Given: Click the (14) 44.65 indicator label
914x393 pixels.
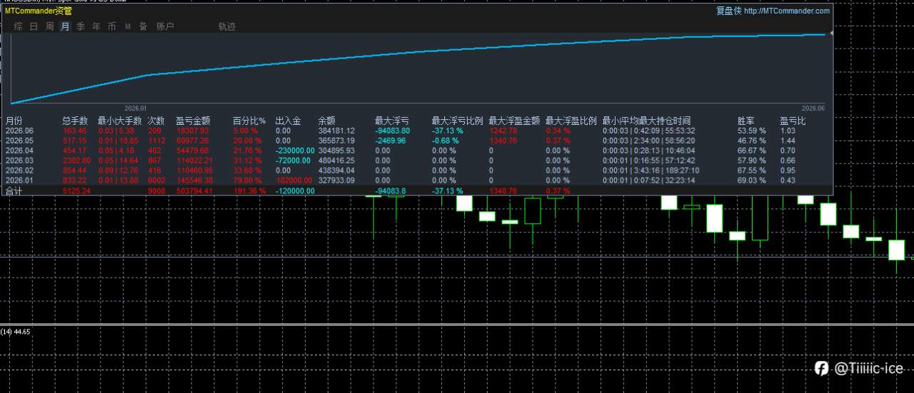Looking at the screenshot, I should pos(15,332).
